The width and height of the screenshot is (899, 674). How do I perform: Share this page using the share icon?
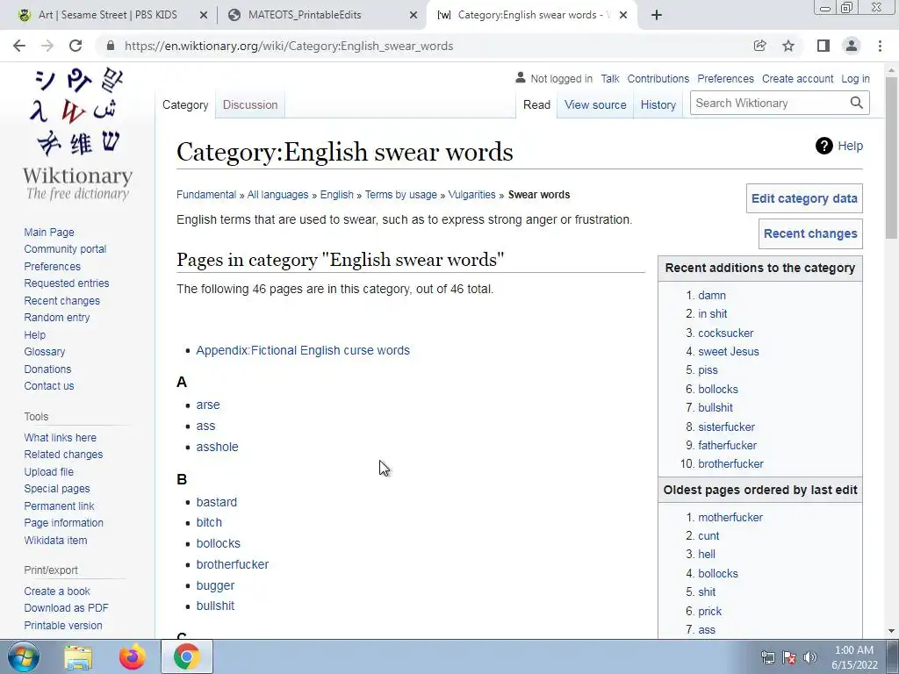(759, 46)
